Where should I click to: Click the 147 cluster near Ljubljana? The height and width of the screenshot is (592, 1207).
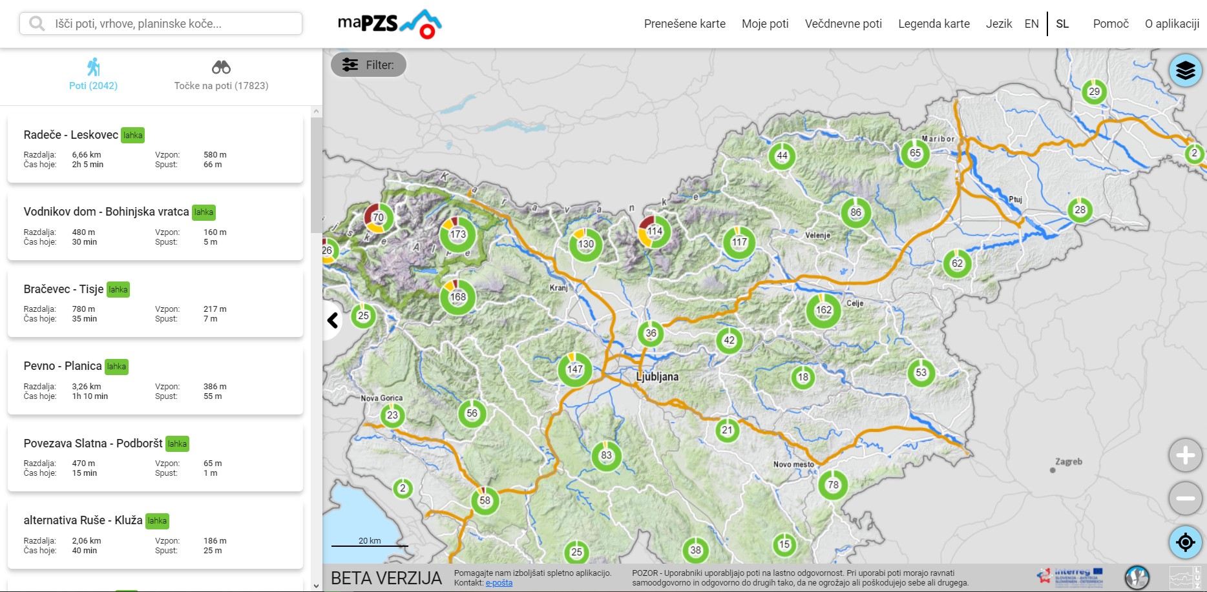click(x=574, y=369)
